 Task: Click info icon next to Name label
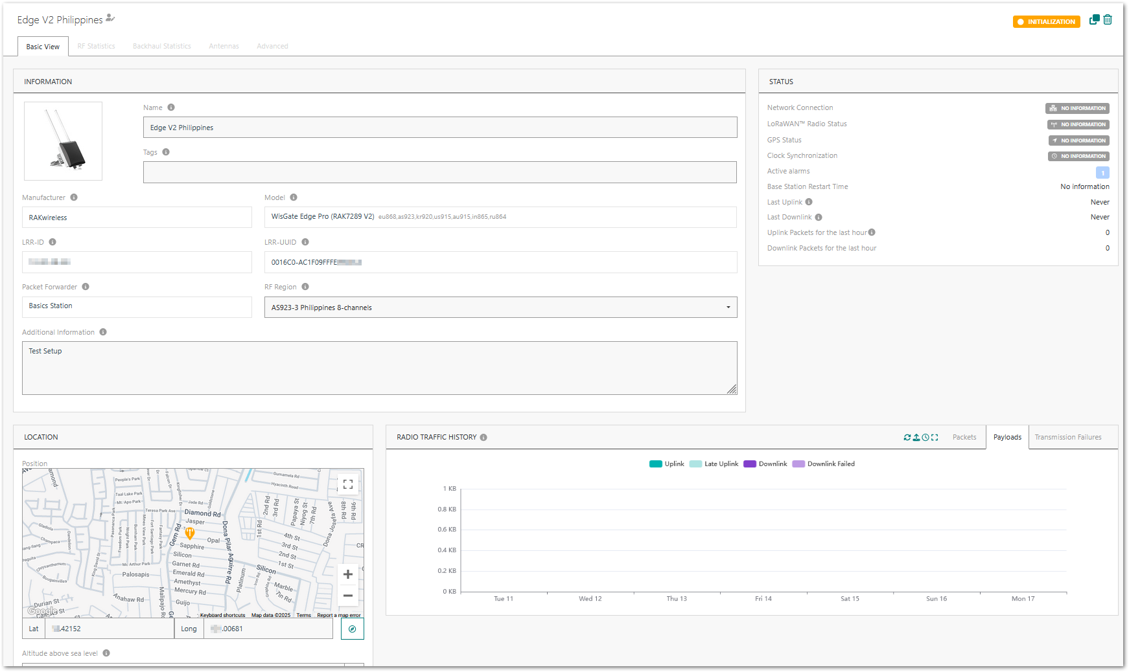pyautogui.click(x=171, y=107)
